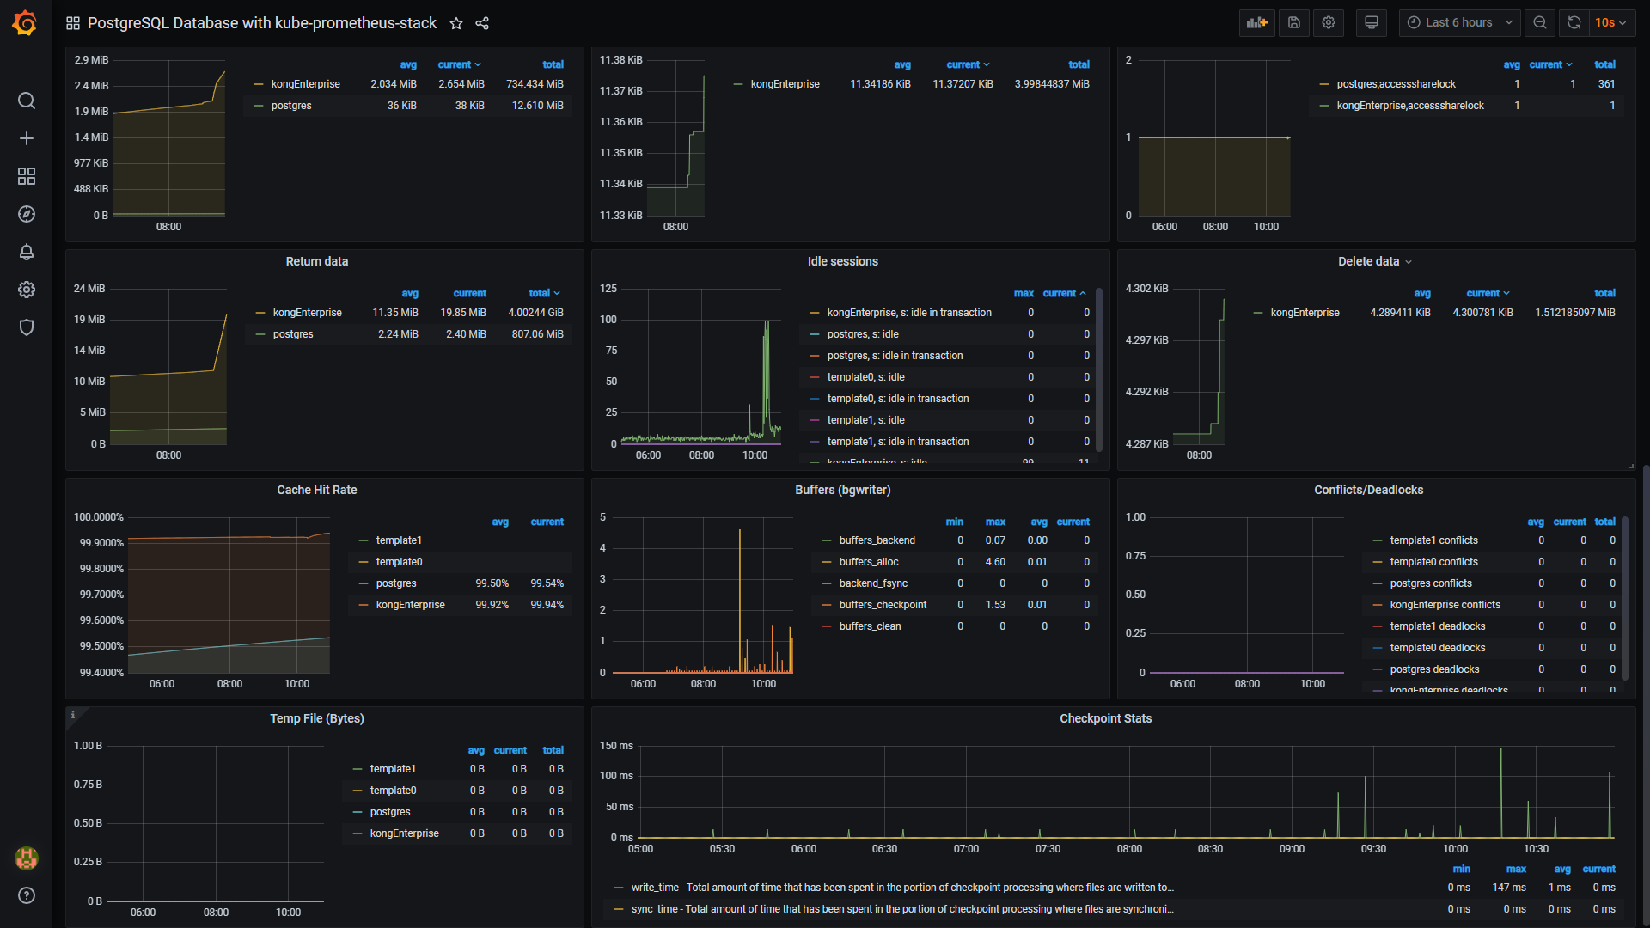This screenshot has height=928, width=1650.
Task: Sort Return data legend by total column
Action: 539,293
